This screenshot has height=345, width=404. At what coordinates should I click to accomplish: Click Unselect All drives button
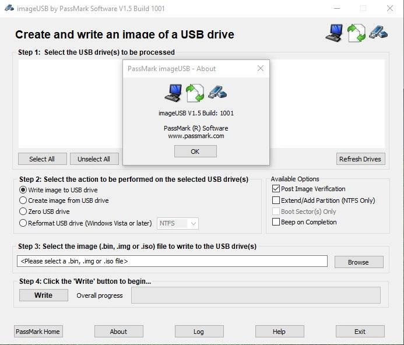(94, 159)
